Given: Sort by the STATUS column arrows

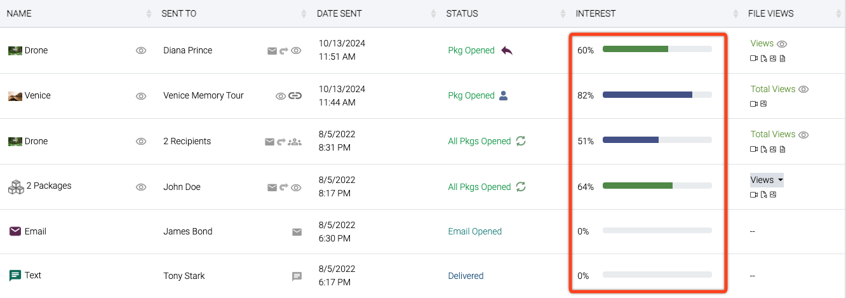Looking at the screenshot, I should coord(563,13).
